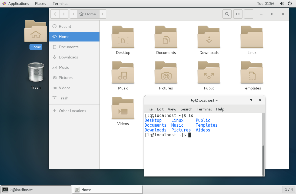Select Videos in the Files sidebar
The height and width of the screenshot is (194, 296).
74,88
